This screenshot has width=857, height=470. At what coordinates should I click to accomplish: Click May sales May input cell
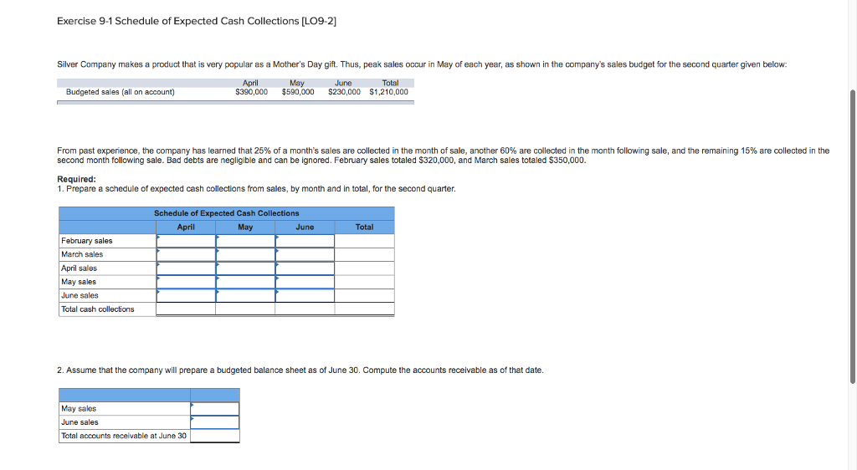point(245,282)
